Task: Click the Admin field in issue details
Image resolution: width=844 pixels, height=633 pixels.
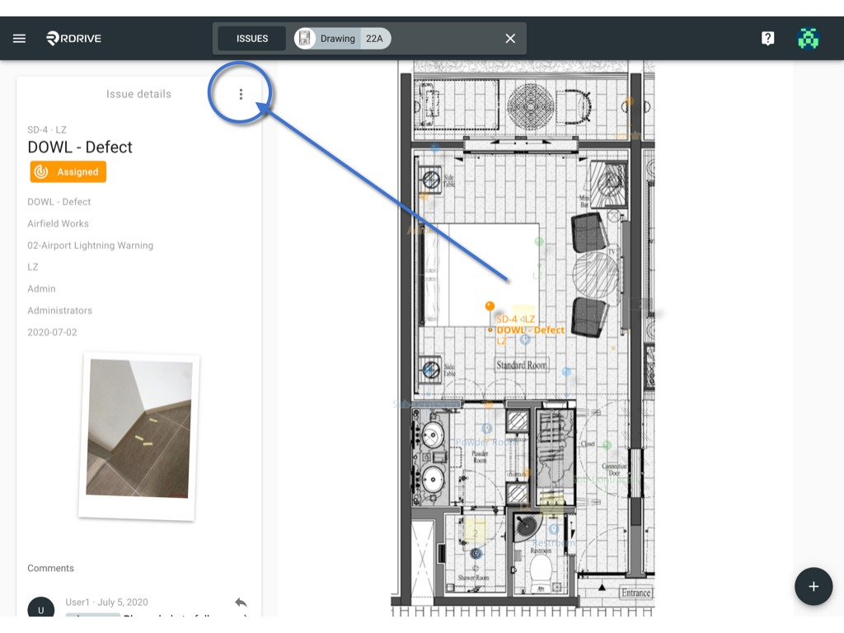Action: point(41,288)
